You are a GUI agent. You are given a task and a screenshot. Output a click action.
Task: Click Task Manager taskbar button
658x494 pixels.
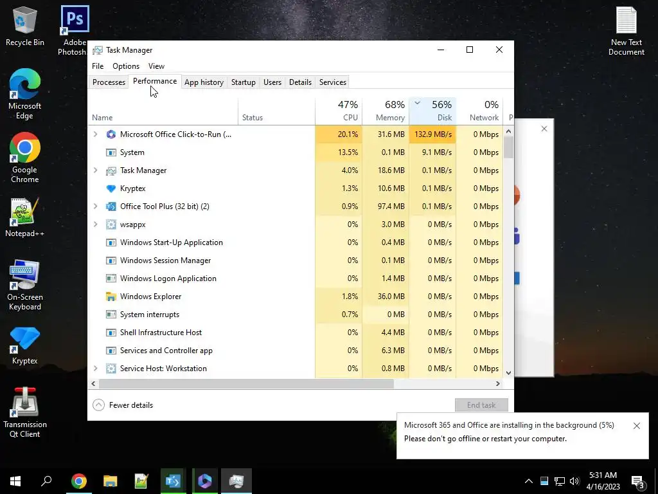(x=236, y=481)
